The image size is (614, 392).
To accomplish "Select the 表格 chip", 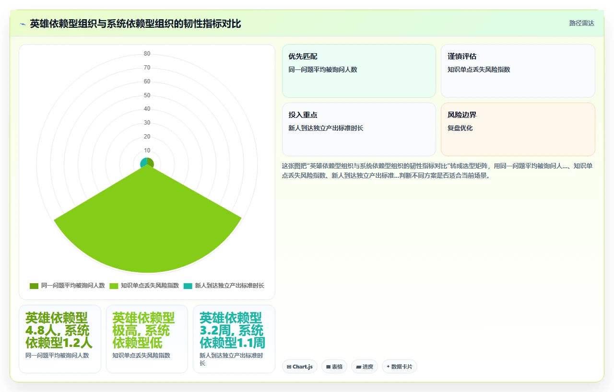I will (x=334, y=367).
